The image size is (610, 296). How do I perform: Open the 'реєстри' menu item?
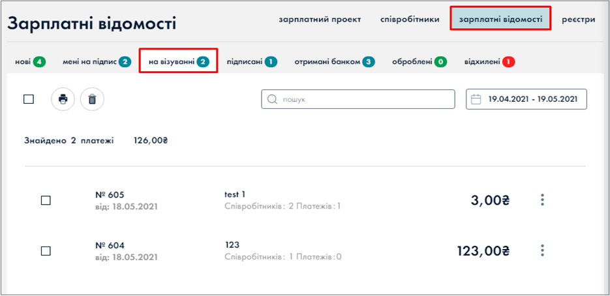[578, 19]
